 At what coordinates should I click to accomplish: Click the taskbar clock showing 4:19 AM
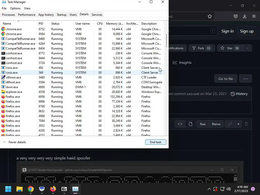click(x=241, y=189)
